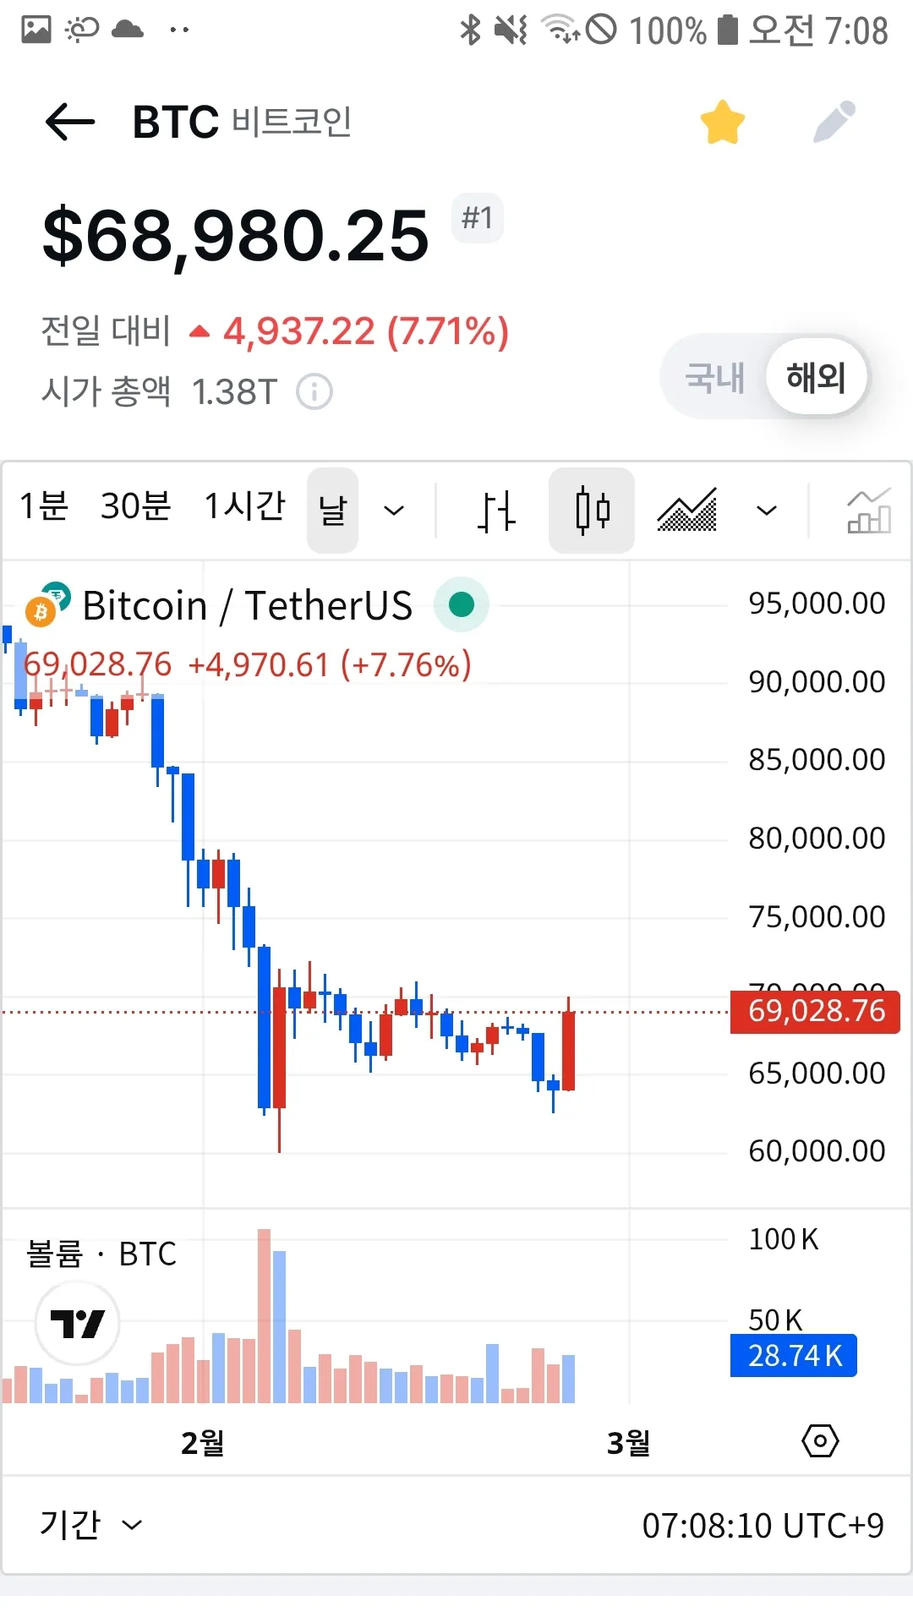Tap the back arrow

pyautogui.click(x=70, y=123)
